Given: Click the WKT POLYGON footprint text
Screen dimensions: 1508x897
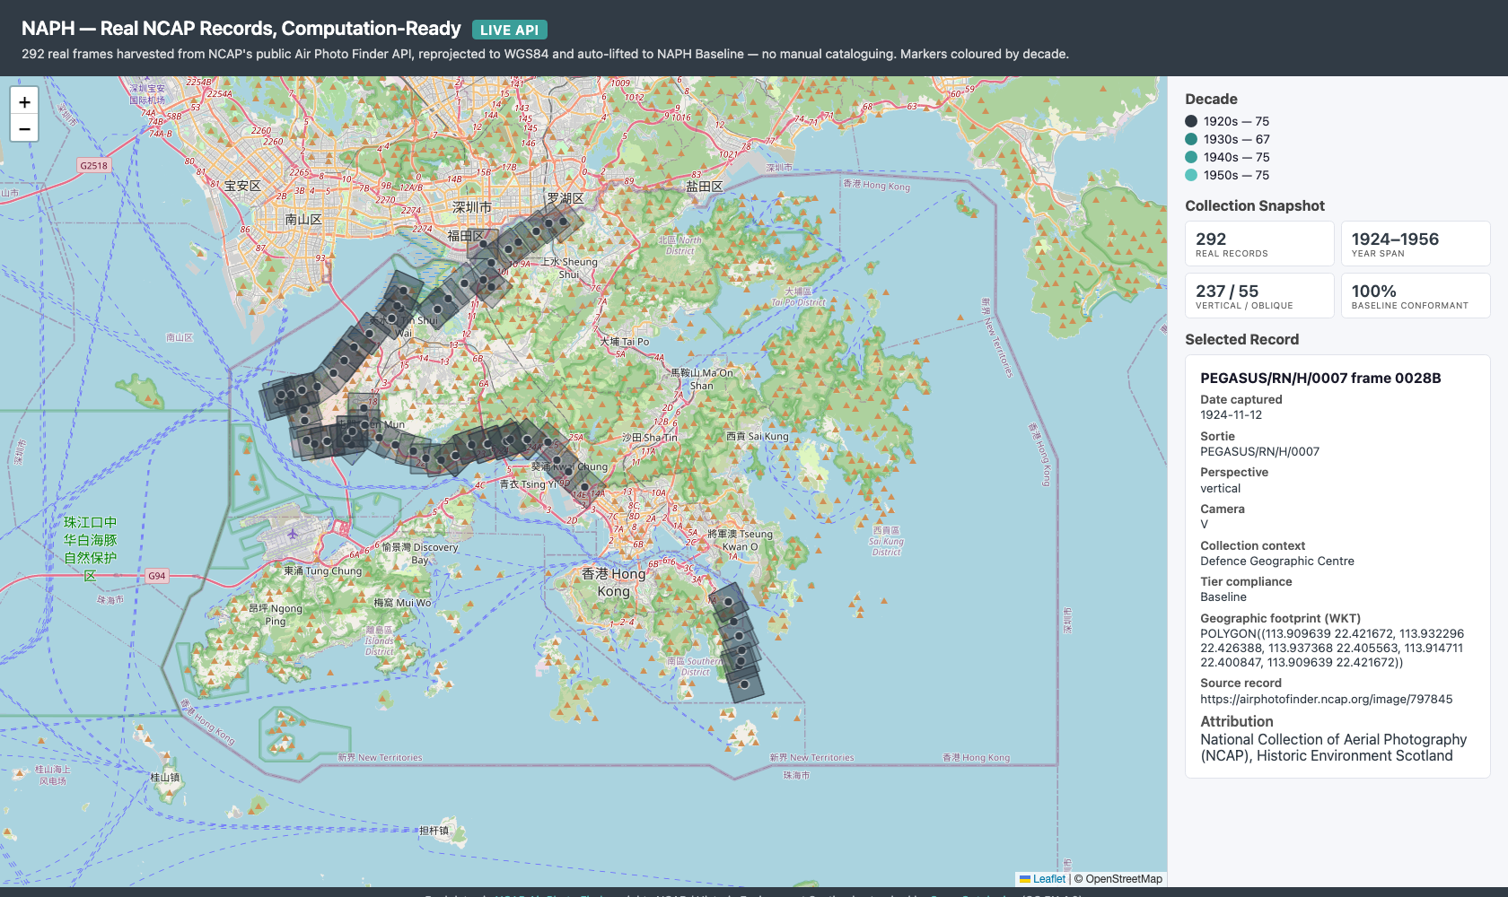Looking at the screenshot, I should click(1332, 648).
